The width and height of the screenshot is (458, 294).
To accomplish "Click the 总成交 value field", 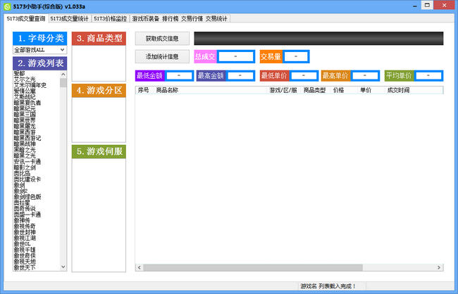I will pos(236,56).
